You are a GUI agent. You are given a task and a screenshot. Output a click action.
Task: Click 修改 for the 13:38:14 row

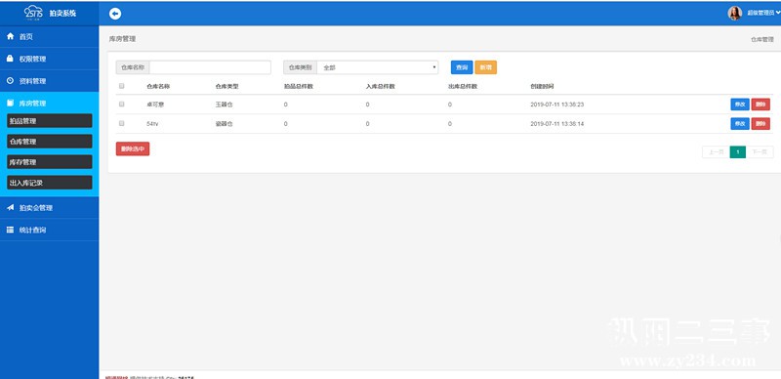click(740, 124)
